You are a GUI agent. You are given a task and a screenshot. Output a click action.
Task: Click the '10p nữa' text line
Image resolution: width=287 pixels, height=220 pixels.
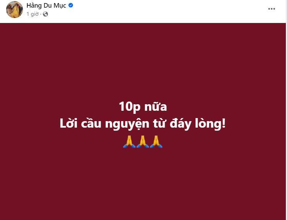pos(143,106)
